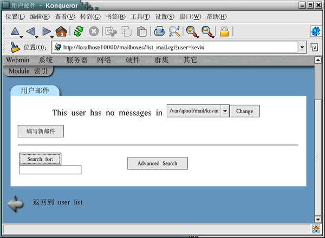Click the Paste clipboard icon
The width and height of the screenshot is (325, 238).
pos(142,31)
